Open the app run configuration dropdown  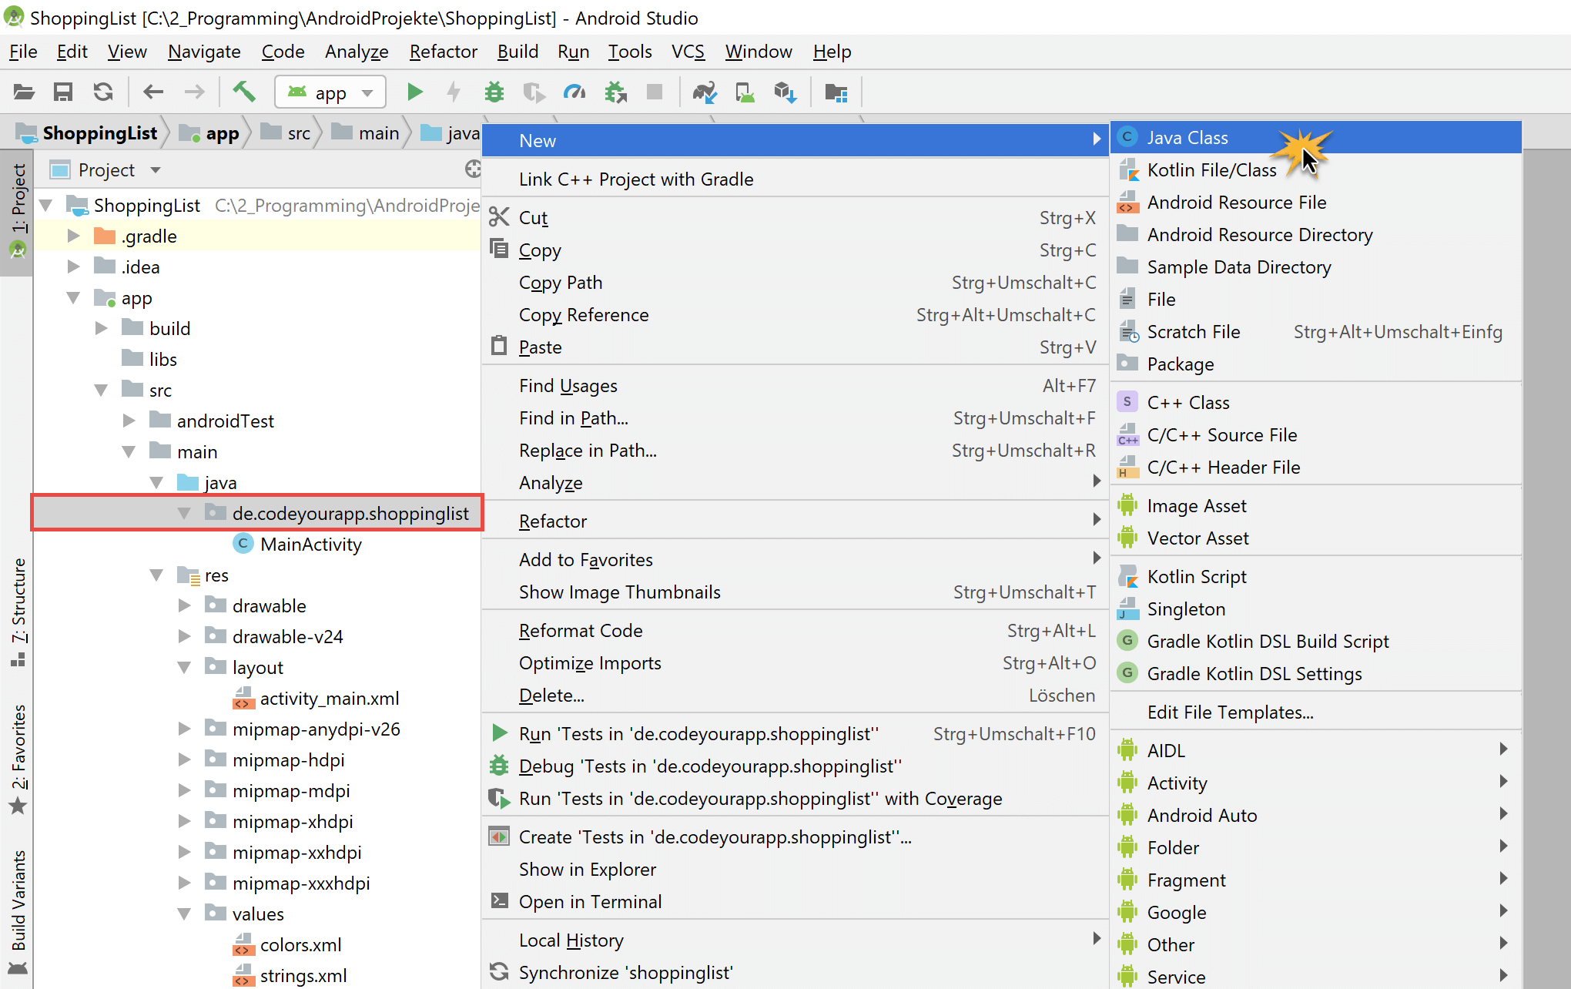330,92
